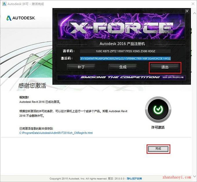
Task: Click the text 'Autodesk Revit 2016 已成功激活'
Action: 40,102
